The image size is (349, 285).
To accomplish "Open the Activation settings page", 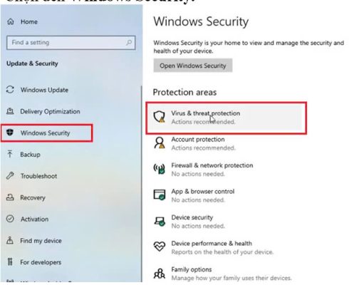I will [x=34, y=219].
